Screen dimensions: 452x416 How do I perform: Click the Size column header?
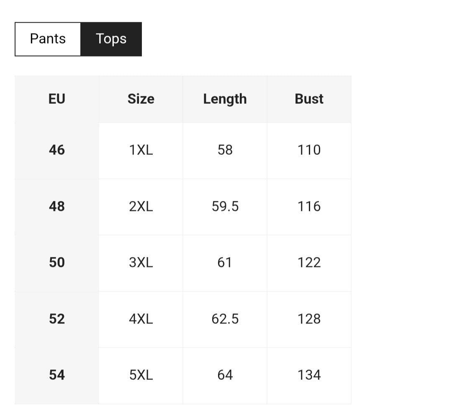pos(141,99)
